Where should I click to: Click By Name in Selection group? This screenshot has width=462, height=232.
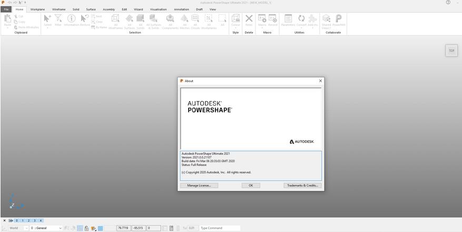coord(99,27)
